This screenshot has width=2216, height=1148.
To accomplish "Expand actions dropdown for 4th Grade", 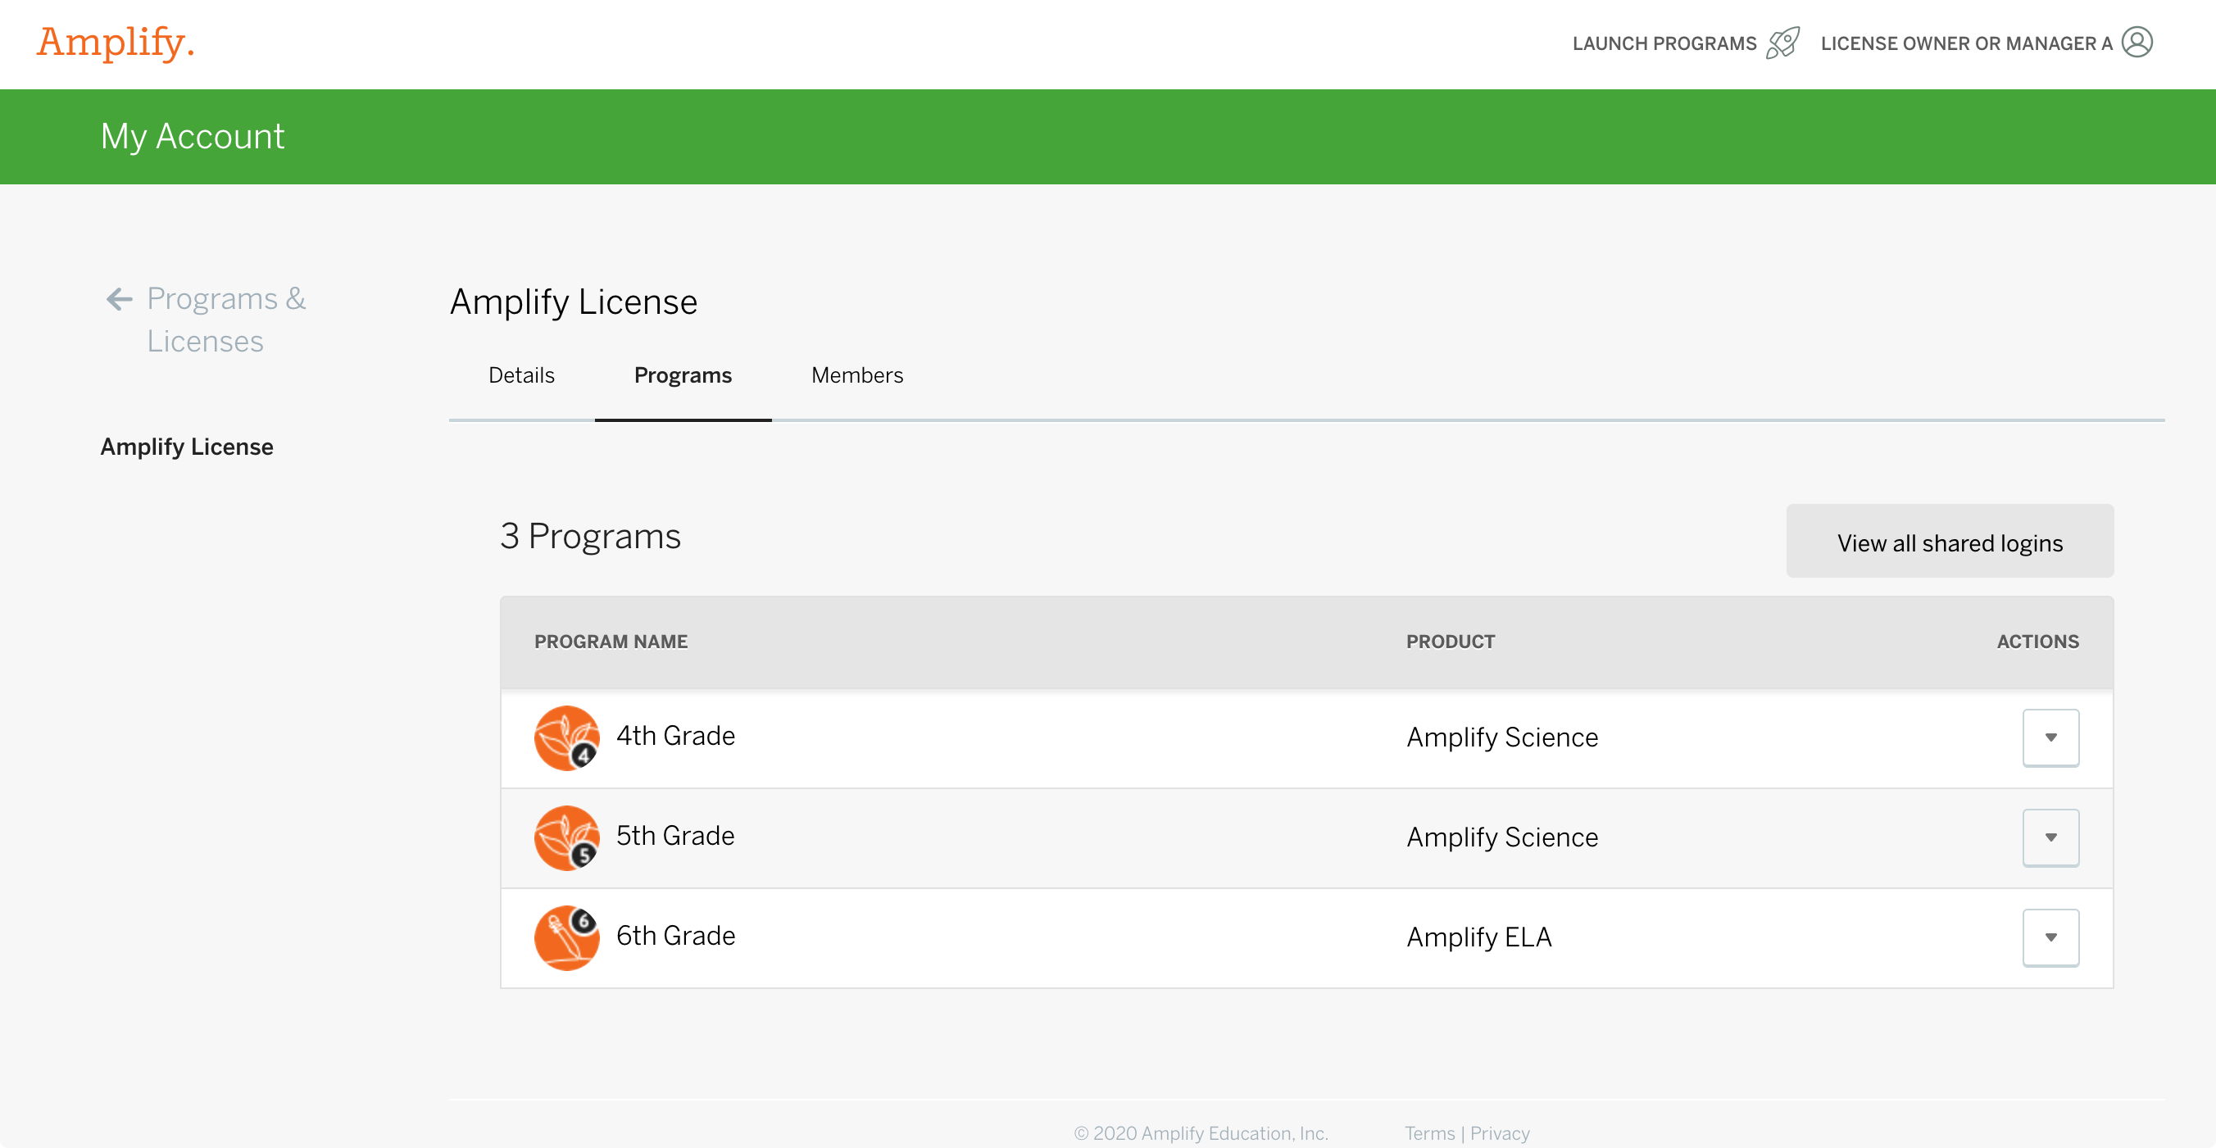I will coord(2050,737).
